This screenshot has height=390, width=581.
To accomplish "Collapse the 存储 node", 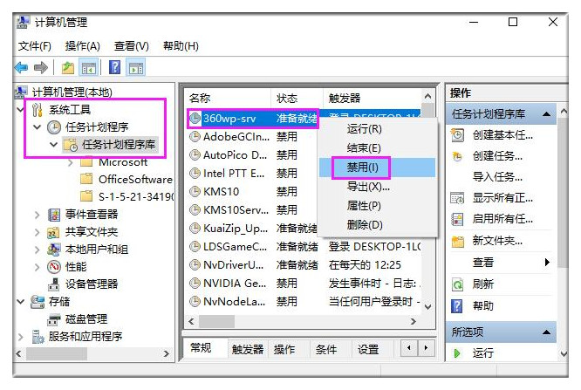I will 21,302.
